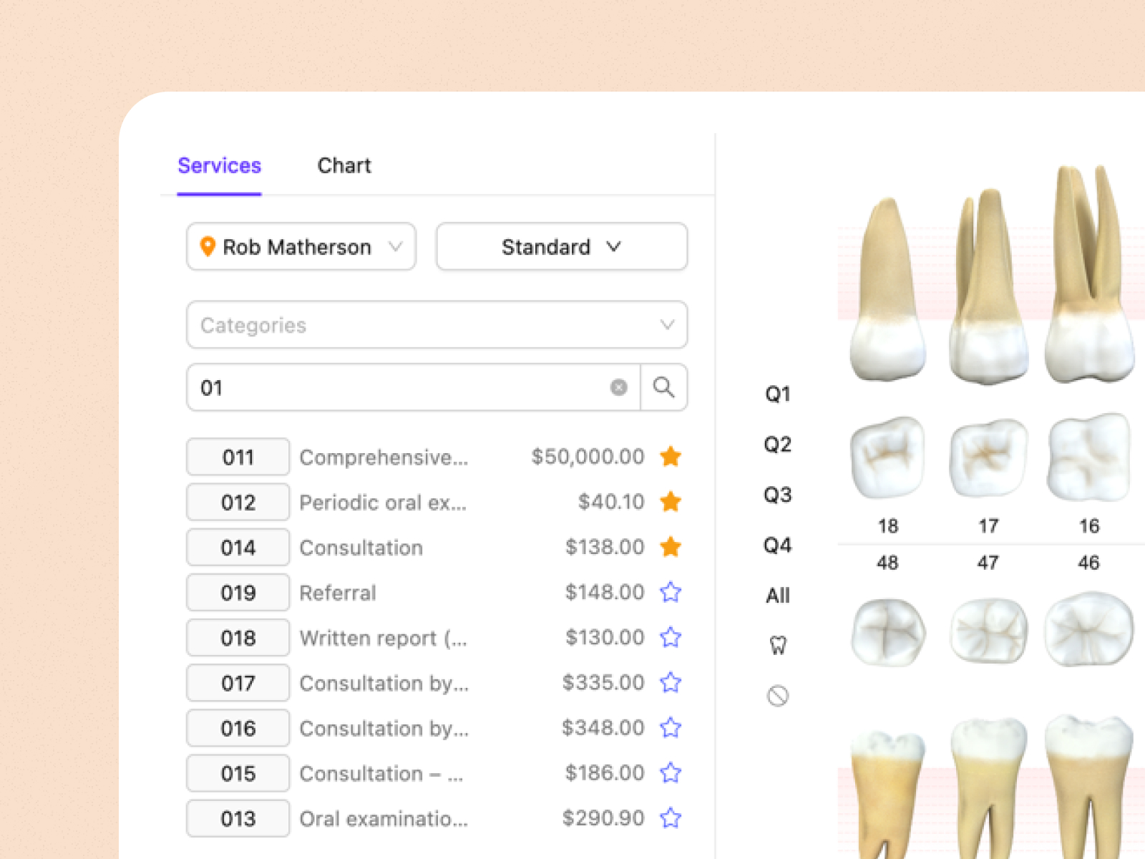The width and height of the screenshot is (1145, 859).
Task: Select tooth 47 occlusal view
Action: pos(988,631)
